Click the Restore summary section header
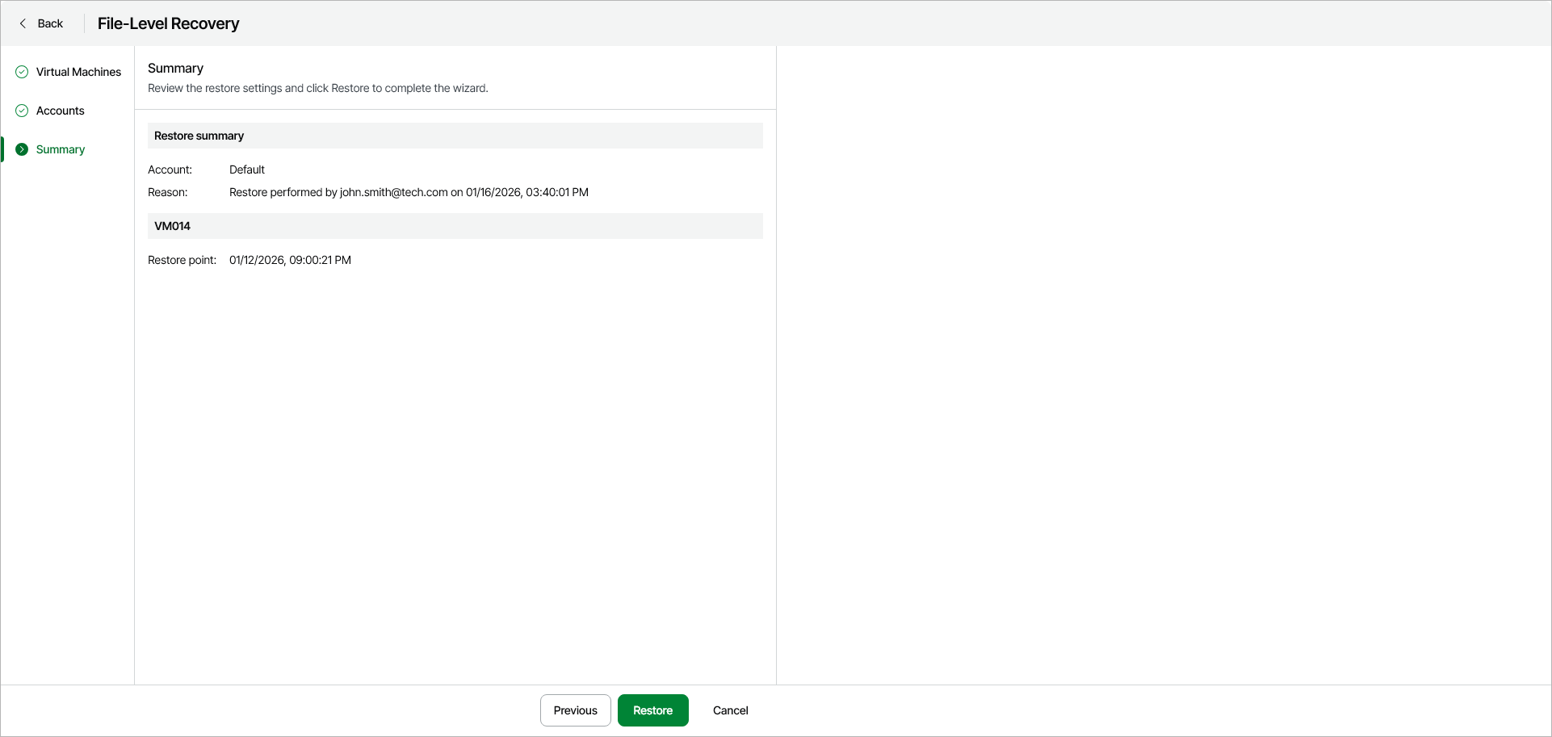The height and width of the screenshot is (737, 1552). [455, 136]
